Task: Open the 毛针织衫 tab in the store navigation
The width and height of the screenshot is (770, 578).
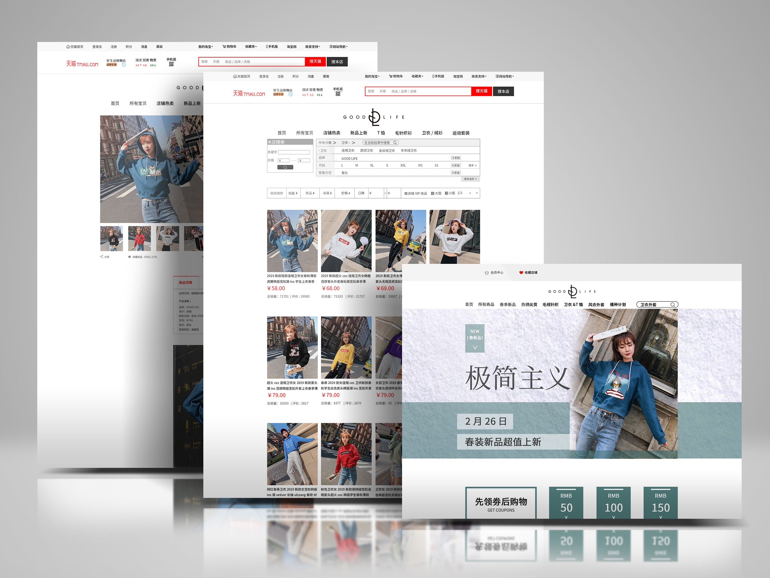Action: [403, 133]
